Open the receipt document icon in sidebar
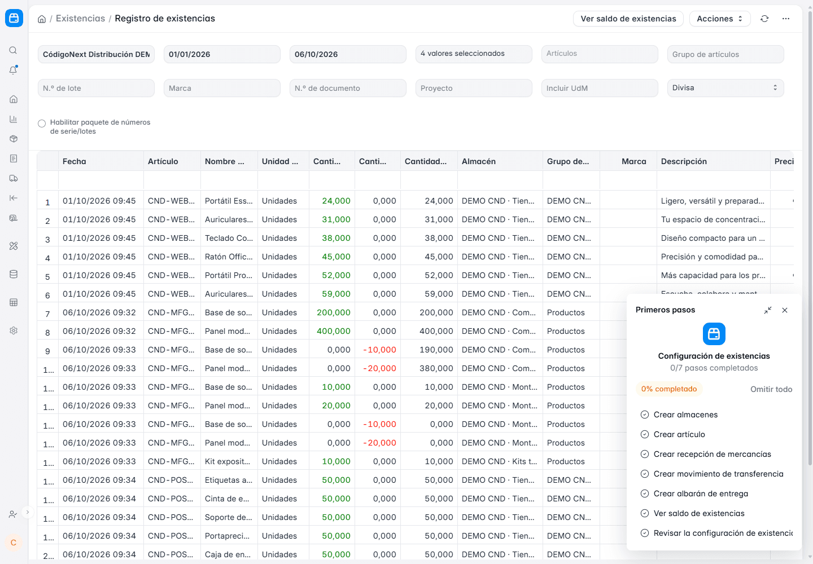Screen dimensions: 813x564 [x=14, y=158]
